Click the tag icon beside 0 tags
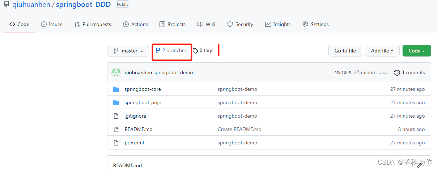Image resolution: width=438 pixels, height=169 pixels. click(x=195, y=51)
